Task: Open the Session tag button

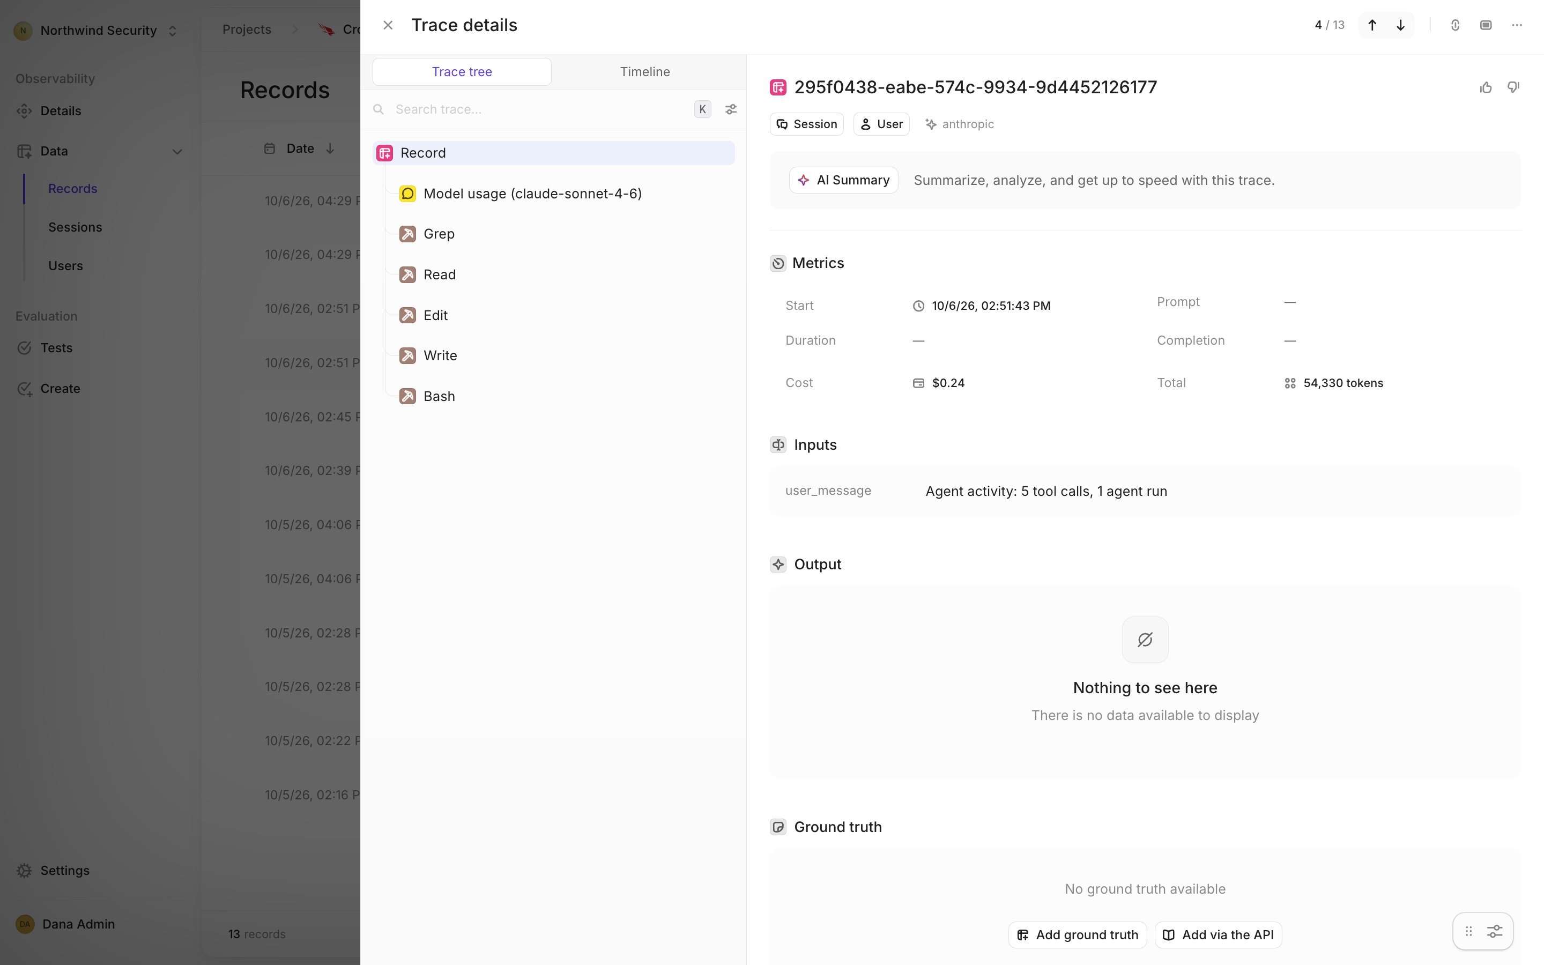Action: click(x=807, y=124)
